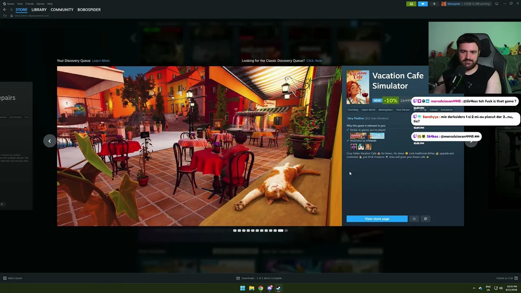Open the Steam notifications bell
The width and height of the screenshot is (521, 293).
pos(434,4)
